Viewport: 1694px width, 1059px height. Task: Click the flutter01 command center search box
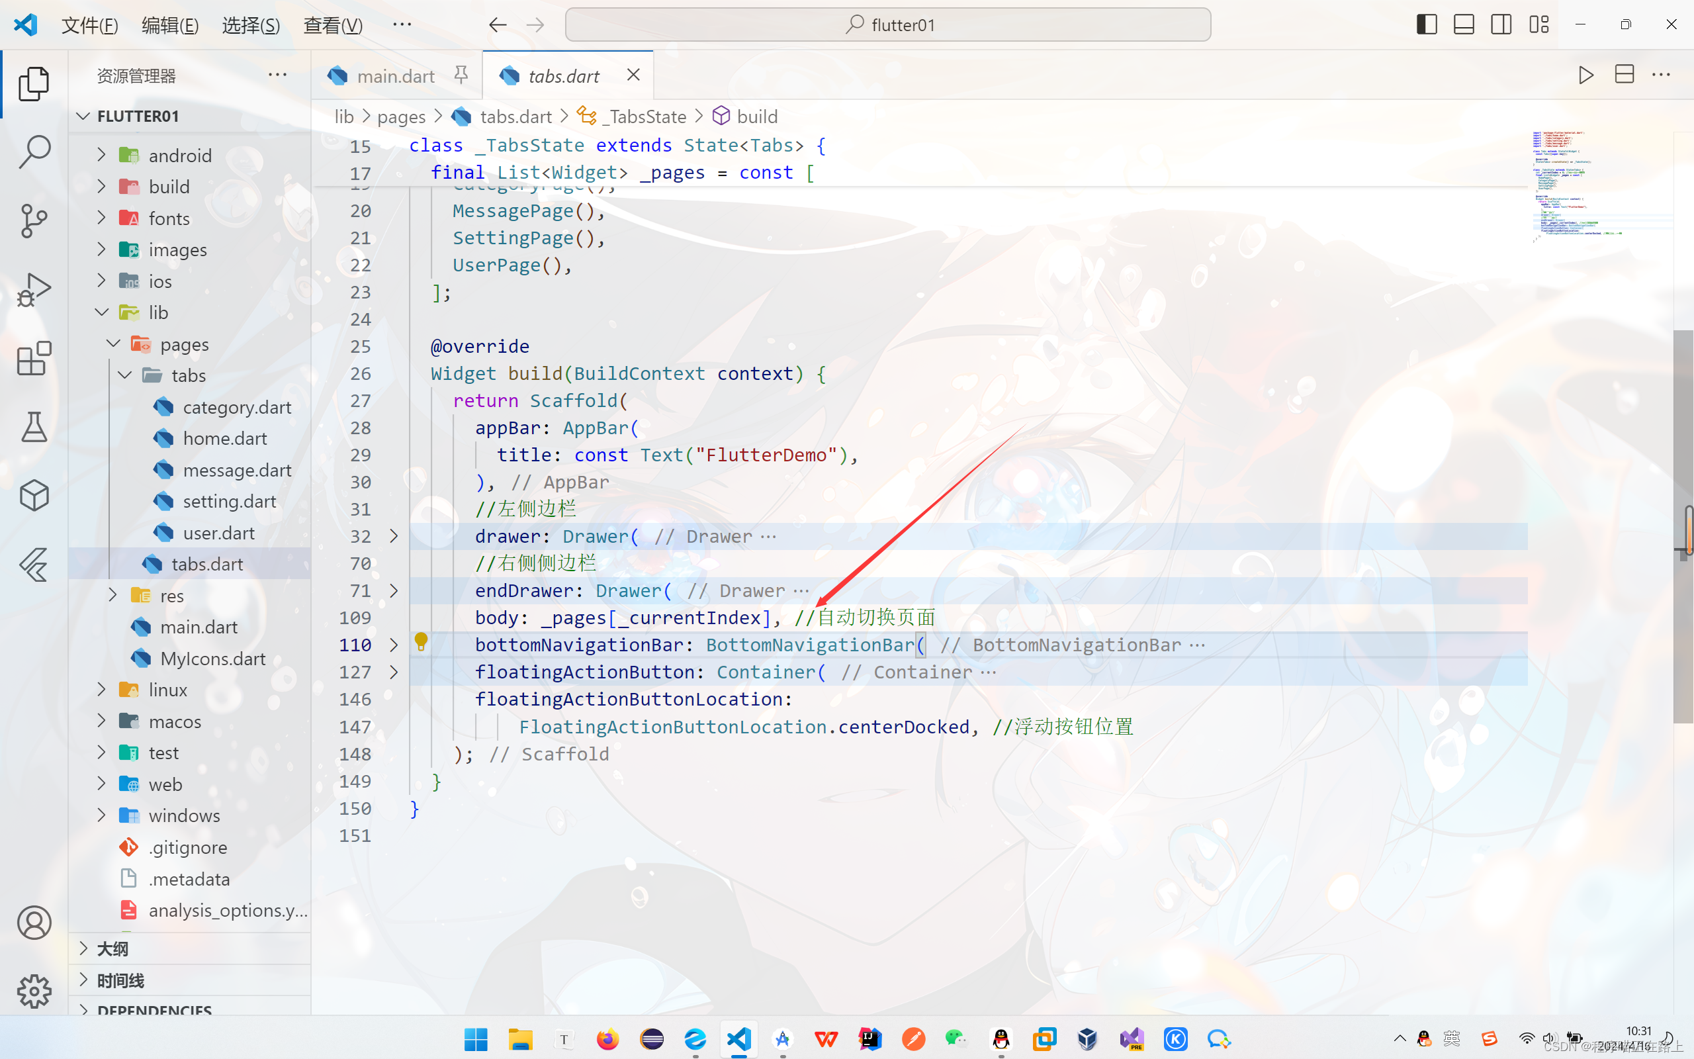[887, 25]
